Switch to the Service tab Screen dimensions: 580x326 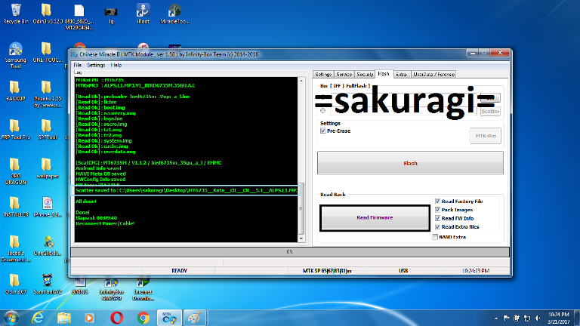[344, 74]
